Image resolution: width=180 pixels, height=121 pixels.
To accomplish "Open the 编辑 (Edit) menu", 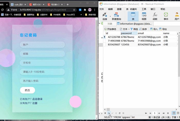I will pos(110,9).
